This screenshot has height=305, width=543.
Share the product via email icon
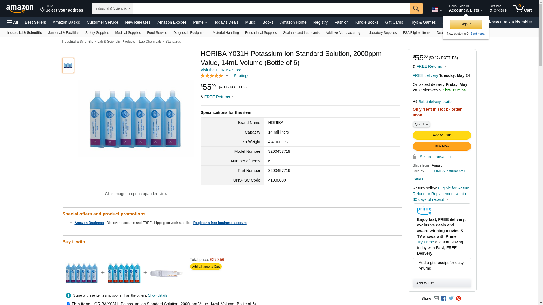click(x=436, y=299)
